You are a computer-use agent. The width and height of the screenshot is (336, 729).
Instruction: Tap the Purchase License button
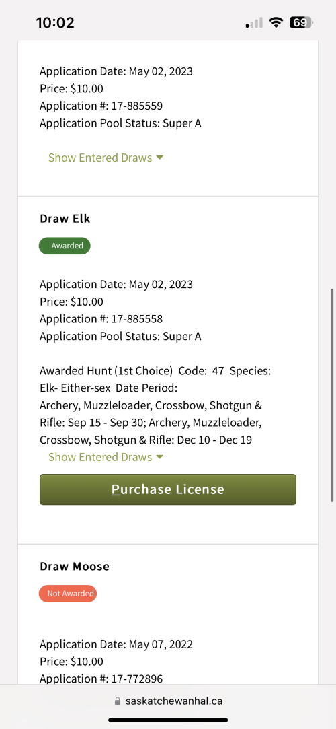click(x=168, y=489)
